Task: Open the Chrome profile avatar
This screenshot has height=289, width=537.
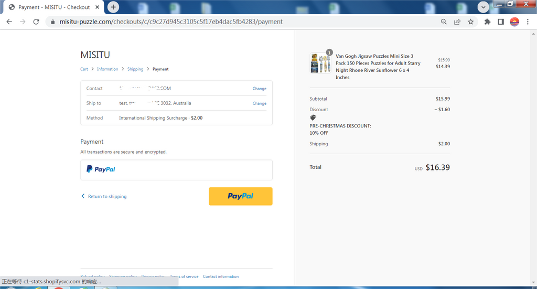Action: tap(514, 22)
